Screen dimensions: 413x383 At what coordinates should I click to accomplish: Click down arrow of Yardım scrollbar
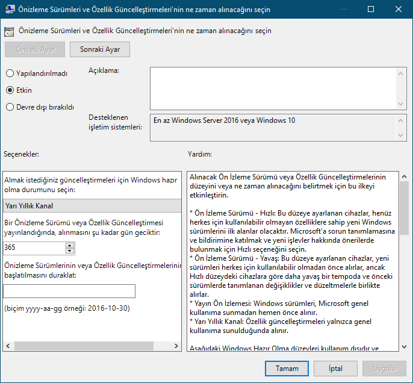(405, 347)
